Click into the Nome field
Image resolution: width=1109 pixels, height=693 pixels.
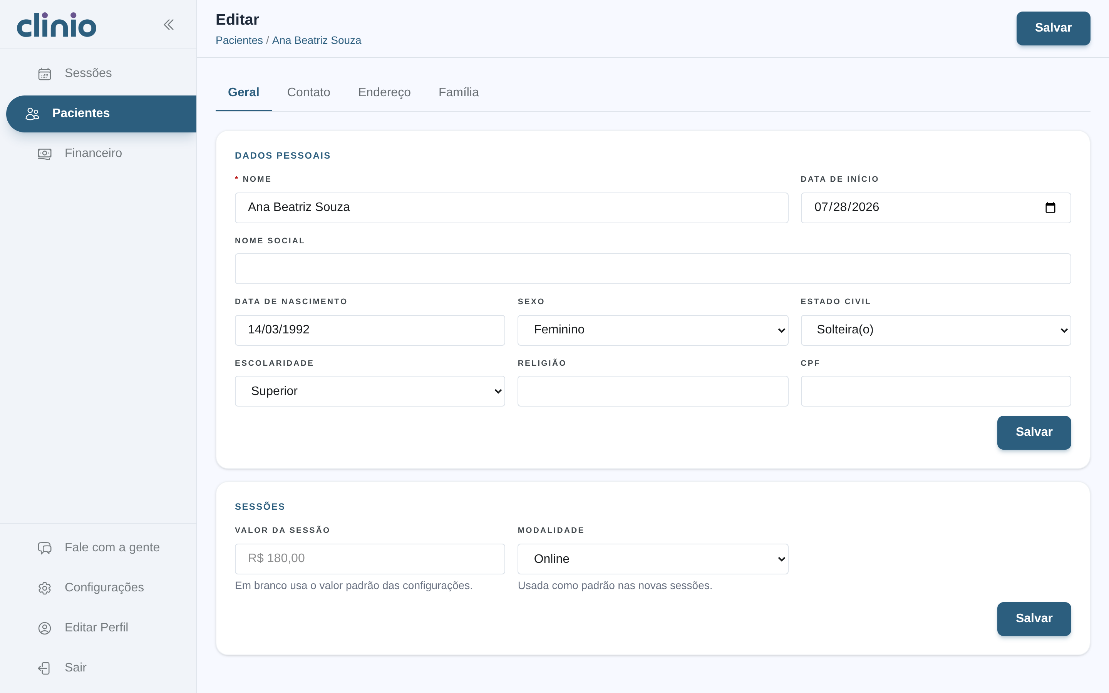[511, 208]
